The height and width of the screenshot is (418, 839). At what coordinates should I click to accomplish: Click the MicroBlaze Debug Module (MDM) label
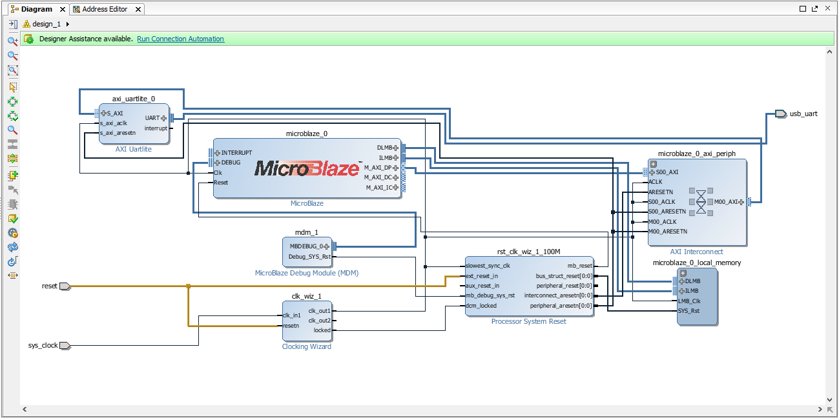pyautogui.click(x=307, y=273)
